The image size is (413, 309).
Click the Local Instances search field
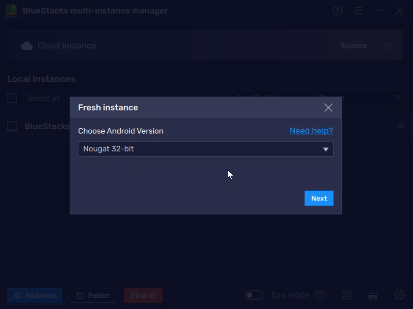pyautogui.click(x=359, y=98)
